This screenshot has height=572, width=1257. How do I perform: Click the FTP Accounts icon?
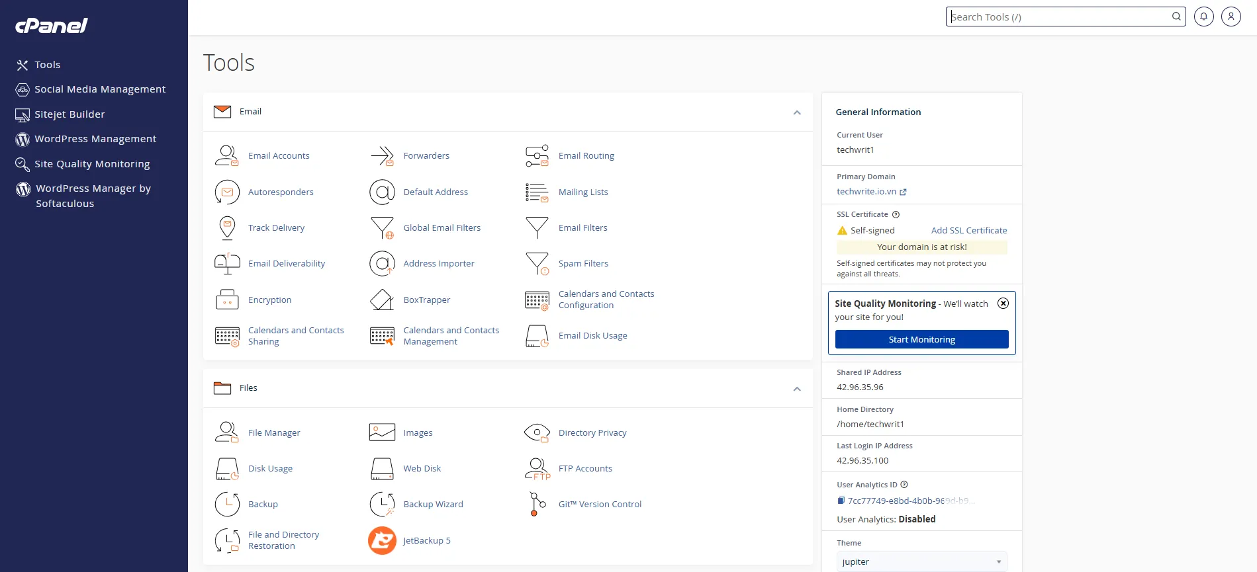coord(537,469)
